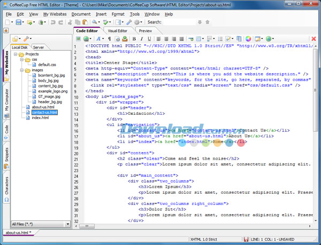This screenshot has height=245, width=321.
Task: Align text left
Action: [x=159, y=39]
